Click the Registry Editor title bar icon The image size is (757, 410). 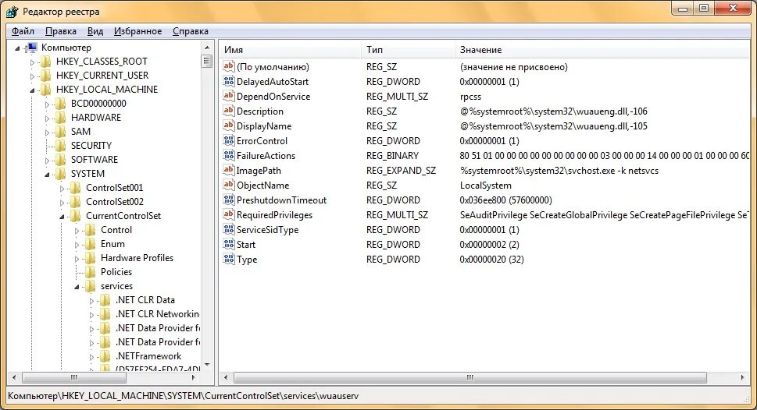12,12
